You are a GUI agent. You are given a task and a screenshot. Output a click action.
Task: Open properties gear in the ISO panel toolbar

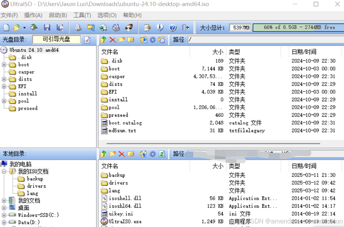152,40
